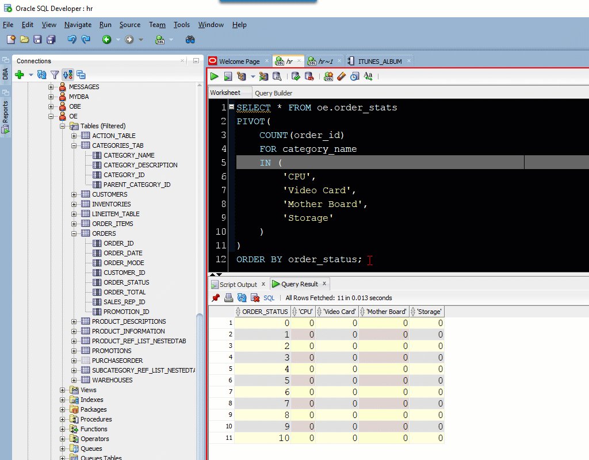Click the Open folder icon
The image size is (589, 460).
point(24,40)
